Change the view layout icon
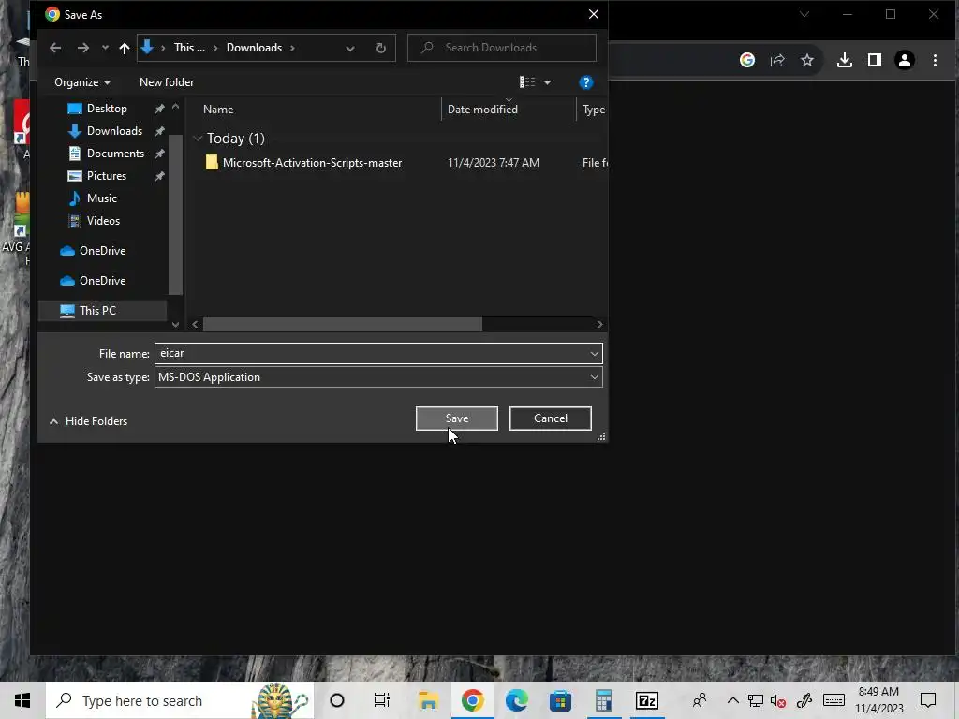This screenshot has height=719, width=959. pos(526,82)
